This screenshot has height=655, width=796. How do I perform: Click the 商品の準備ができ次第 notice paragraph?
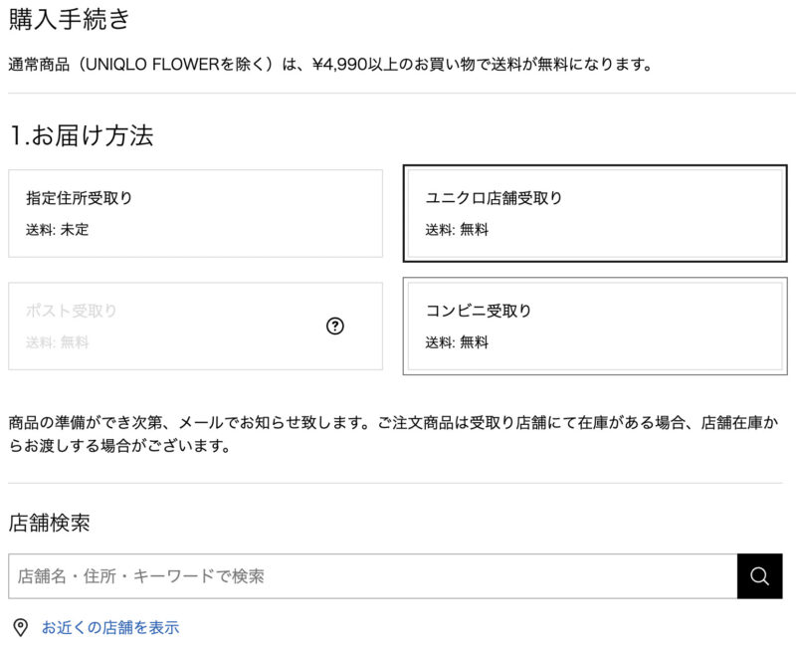pos(393,434)
